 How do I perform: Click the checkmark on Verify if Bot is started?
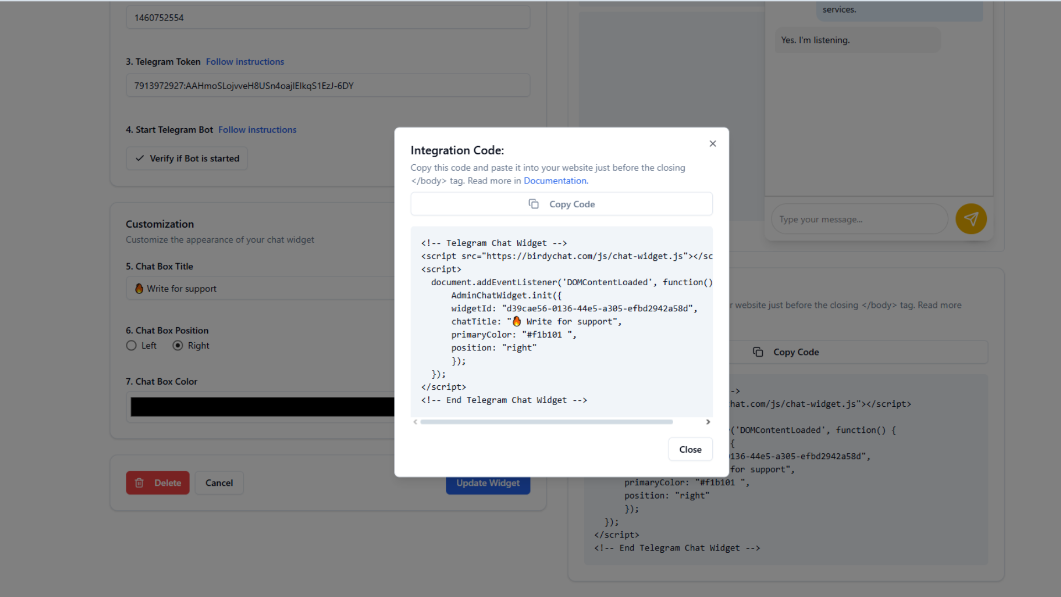click(x=140, y=158)
